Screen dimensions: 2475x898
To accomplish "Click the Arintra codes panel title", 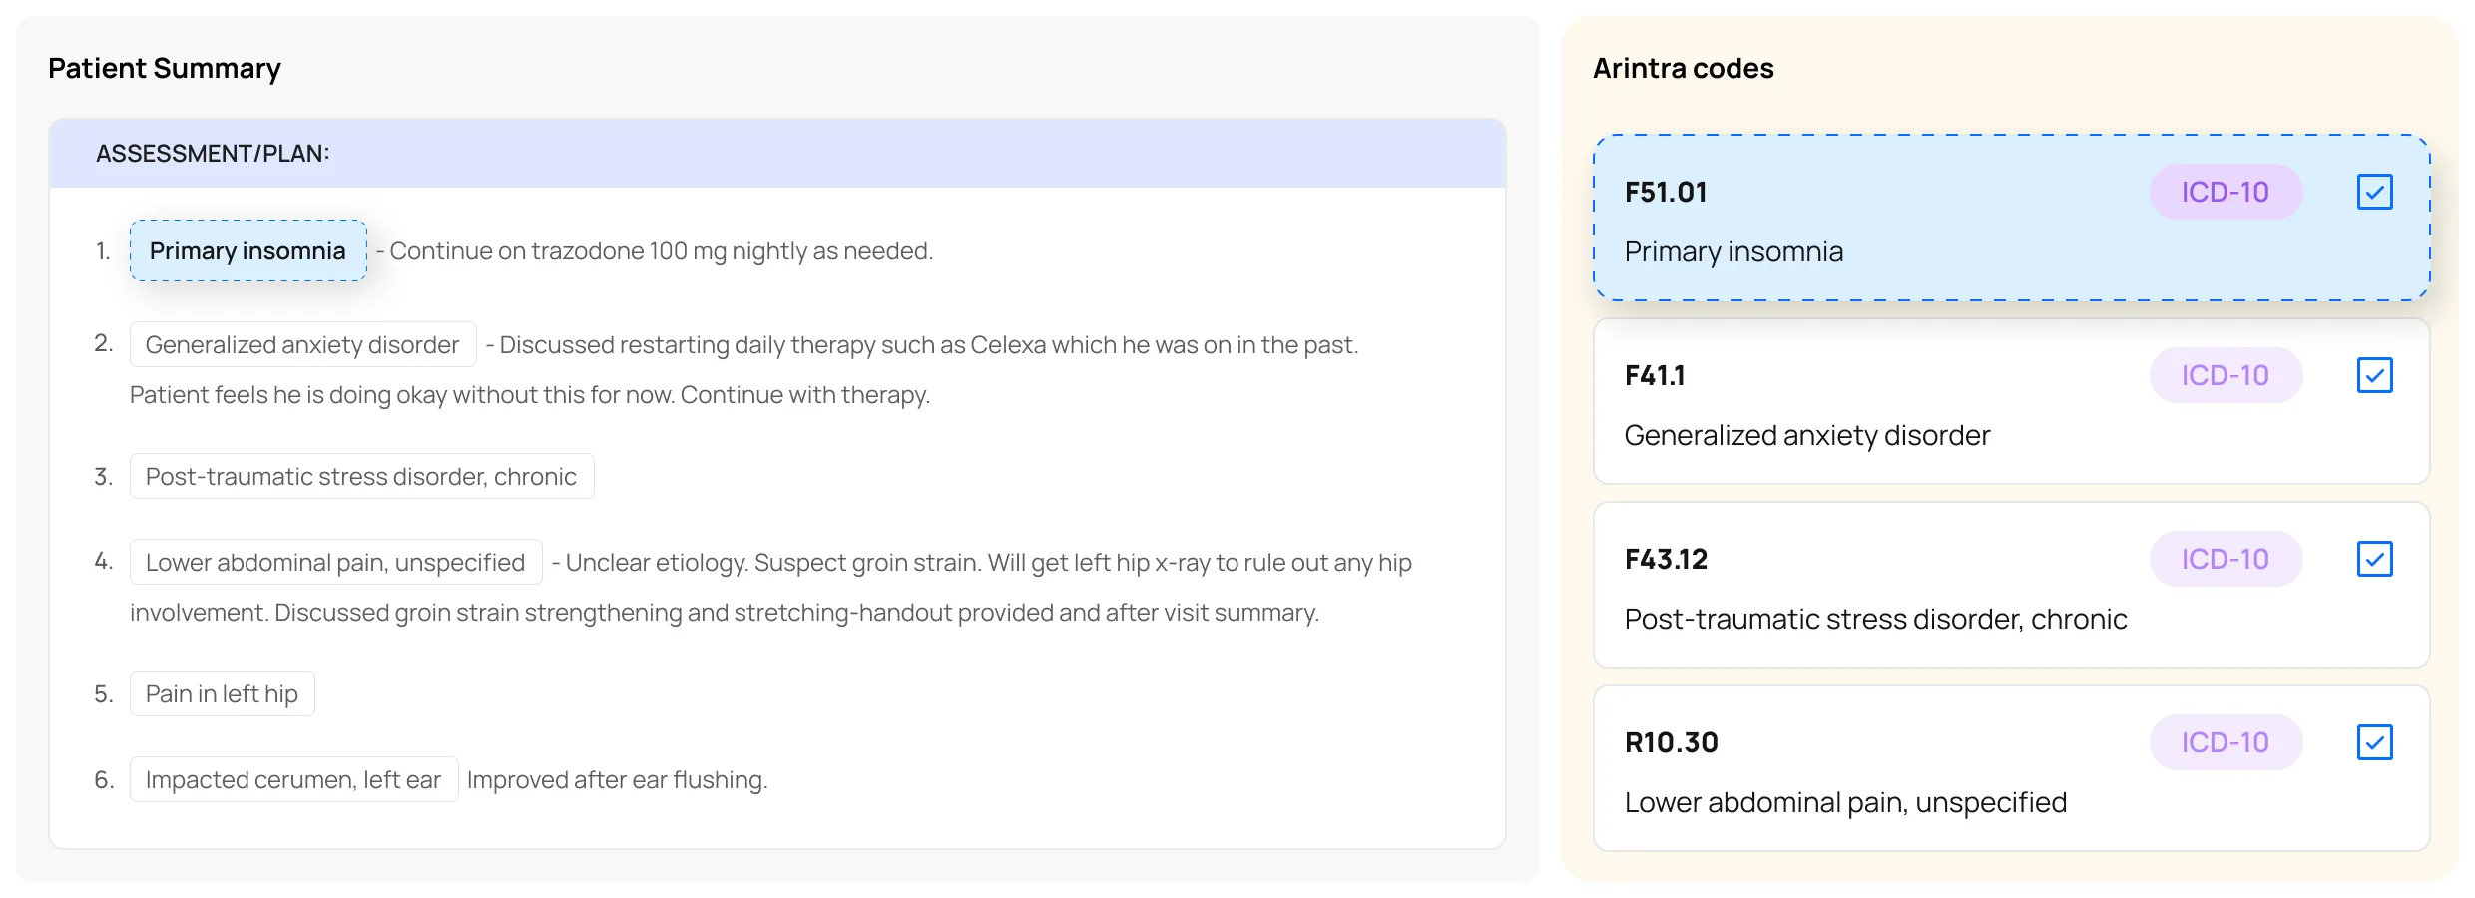I will click(1683, 68).
